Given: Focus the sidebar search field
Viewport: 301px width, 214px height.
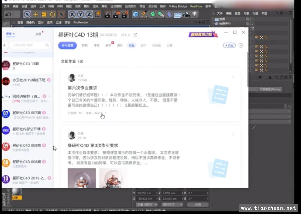Looking at the screenshot, I should pos(30,45).
